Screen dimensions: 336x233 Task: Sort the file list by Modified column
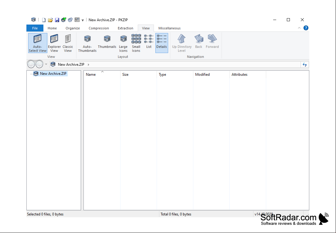pos(211,75)
